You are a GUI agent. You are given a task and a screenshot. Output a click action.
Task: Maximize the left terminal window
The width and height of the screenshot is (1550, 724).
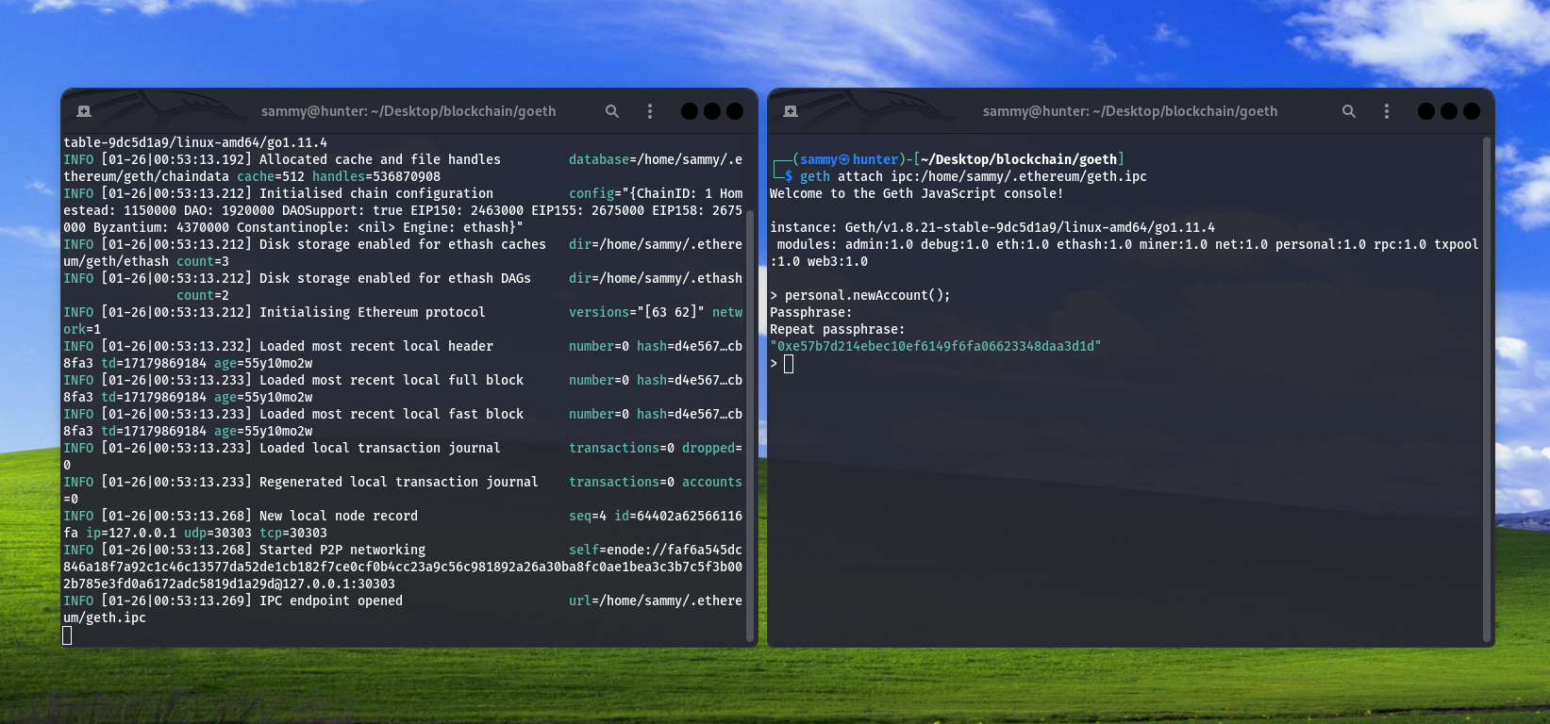(712, 111)
